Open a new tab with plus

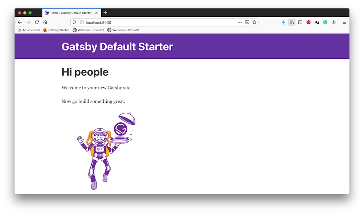point(105,13)
